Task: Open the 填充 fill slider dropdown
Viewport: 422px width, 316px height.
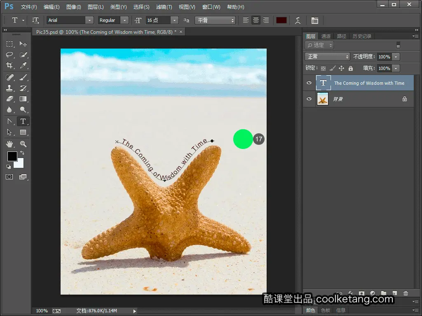Action: pos(396,68)
